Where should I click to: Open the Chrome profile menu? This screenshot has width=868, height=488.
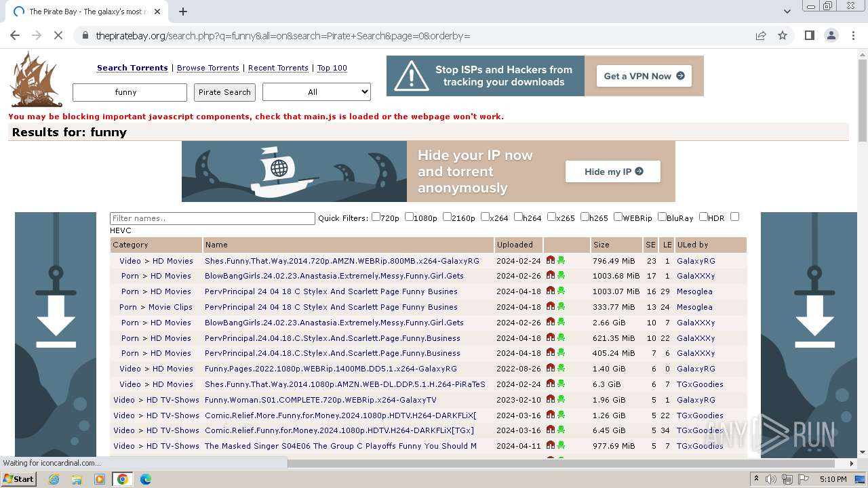coord(831,35)
